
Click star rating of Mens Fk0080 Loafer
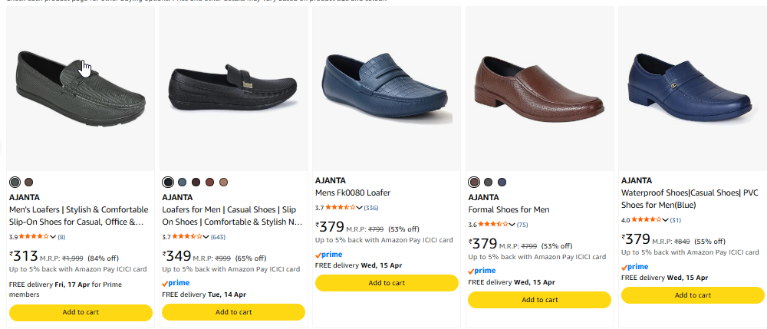pyautogui.click(x=340, y=207)
